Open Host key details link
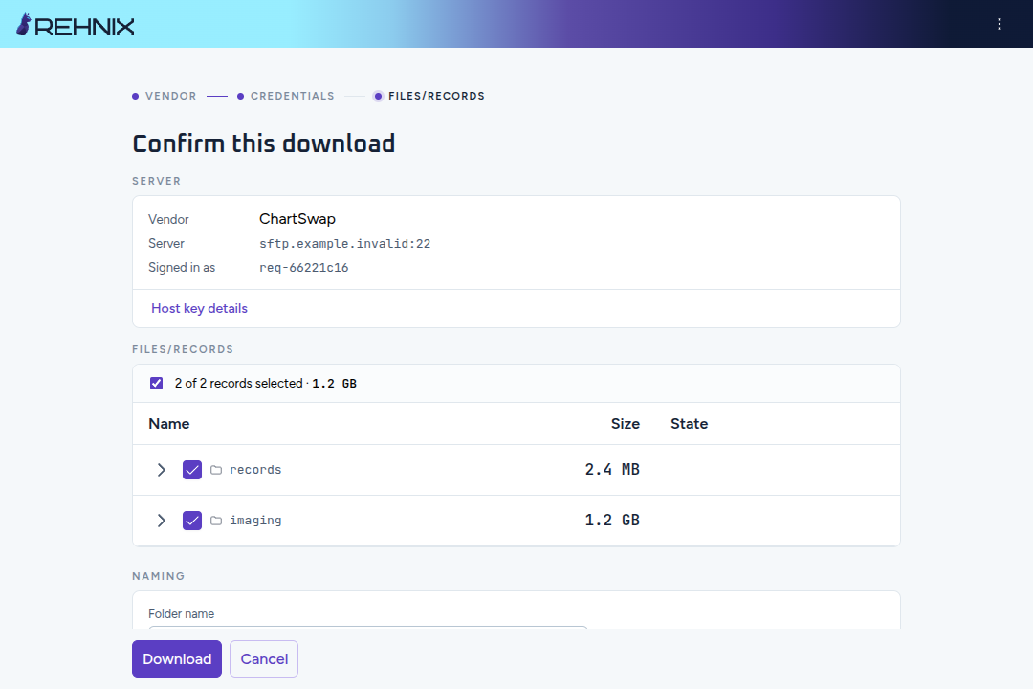The width and height of the screenshot is (1033, 689). point(199,308)
